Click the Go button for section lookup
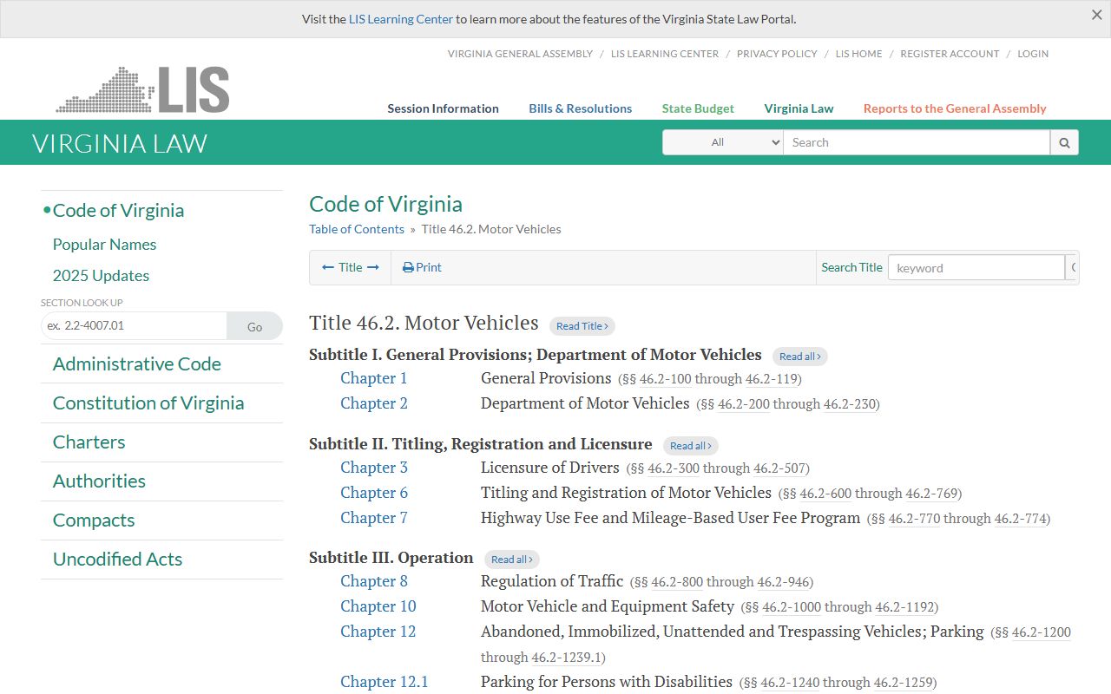1111x694 pixels. 254,326
